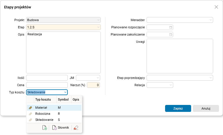Click the pencil icon beside Składowanie row

30,120
